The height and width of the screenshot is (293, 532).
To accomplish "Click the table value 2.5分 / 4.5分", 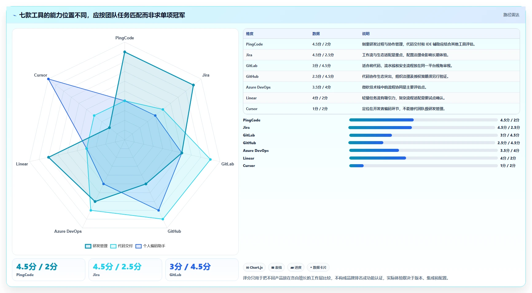I will (323, 77).
